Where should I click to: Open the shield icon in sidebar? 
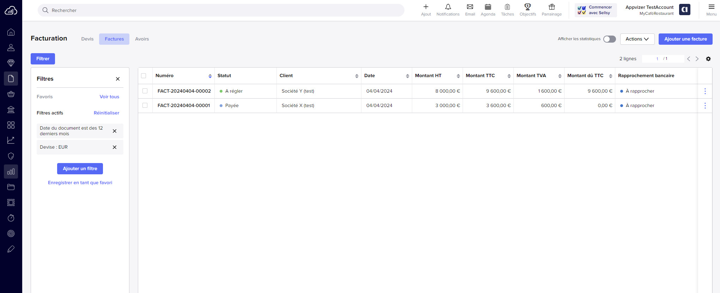pyautogui.click(x=11, y=156)
